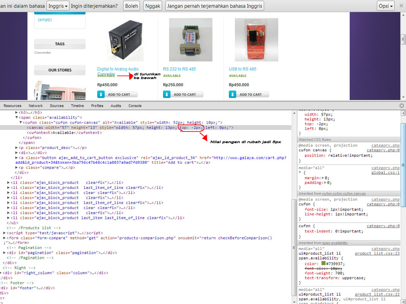Expand the form-compare form node
The width and height of the screenshot is (406, 304).
tap(5, 238)
